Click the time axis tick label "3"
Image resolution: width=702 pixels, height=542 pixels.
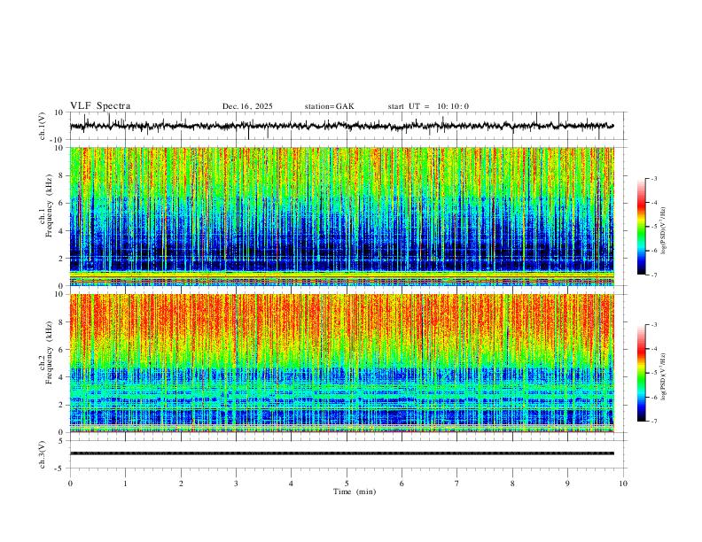coord(236,484)
